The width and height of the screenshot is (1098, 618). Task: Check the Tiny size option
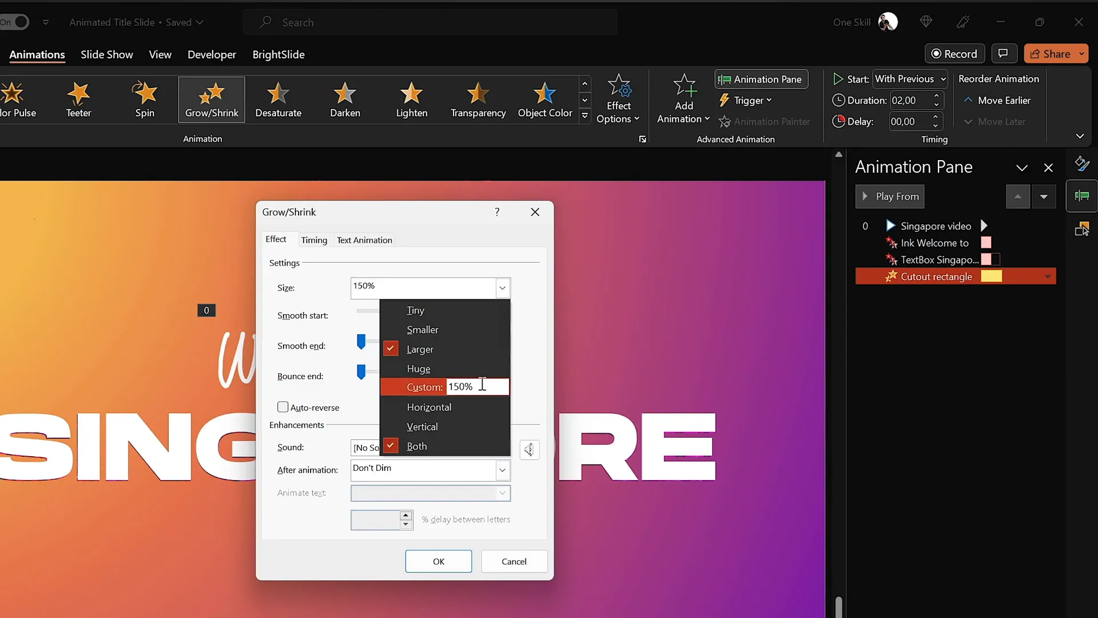pyautogui.click(x=416, y=310)
